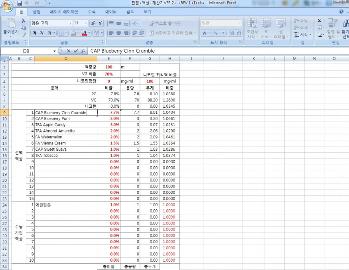Toggle bold 가 formatting
Screen dimensions: 349x270
click(34, 33)
